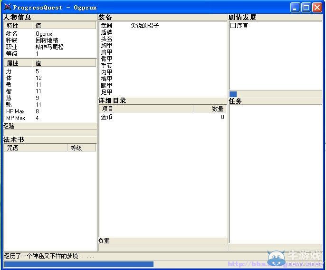Screen dimensions: 326x270
Task: Select the 敏 stat row
Action: 50,85
